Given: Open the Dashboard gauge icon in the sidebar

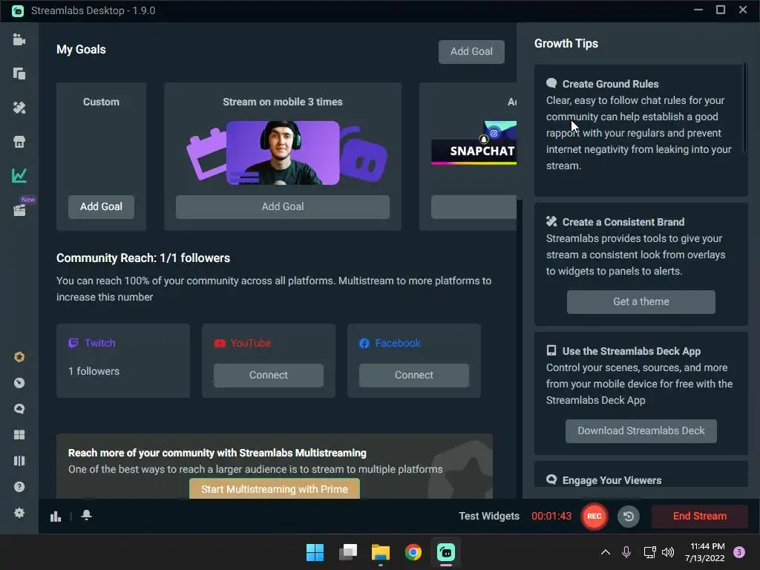Looking at the screenshot, I should 19,383.
